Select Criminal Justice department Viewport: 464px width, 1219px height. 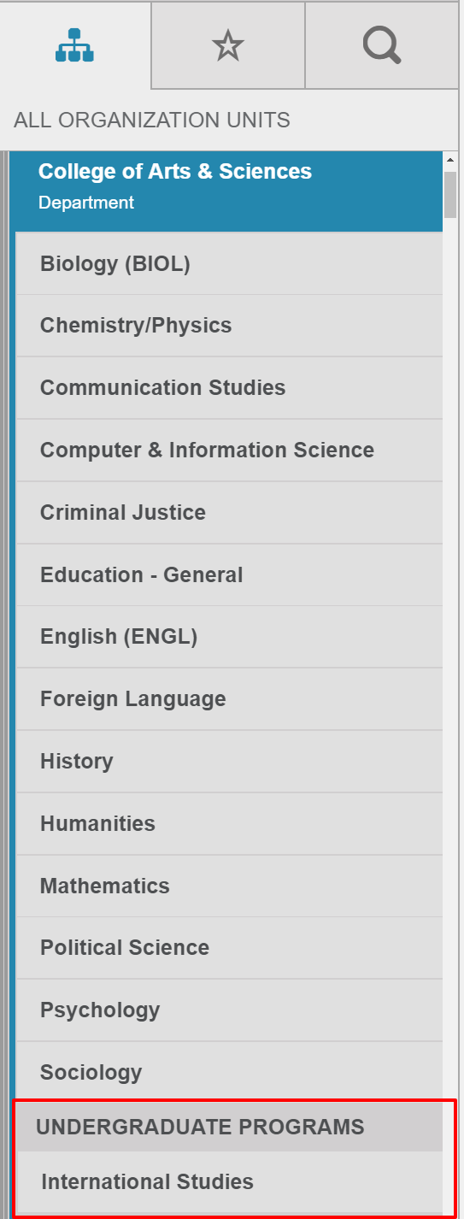coord(229,513)
